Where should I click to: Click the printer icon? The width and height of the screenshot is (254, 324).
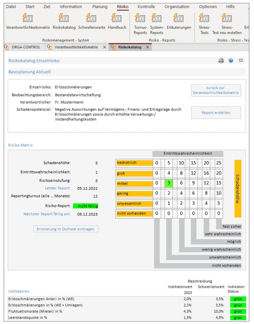[x=221, y=60]
